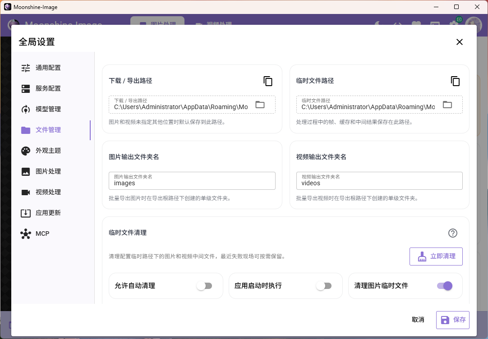Screen dimensions: 488x339
Task: Click text 批量导出图片时在导出根路径下创建的单级文件夹。
Action: pos(170,198)
